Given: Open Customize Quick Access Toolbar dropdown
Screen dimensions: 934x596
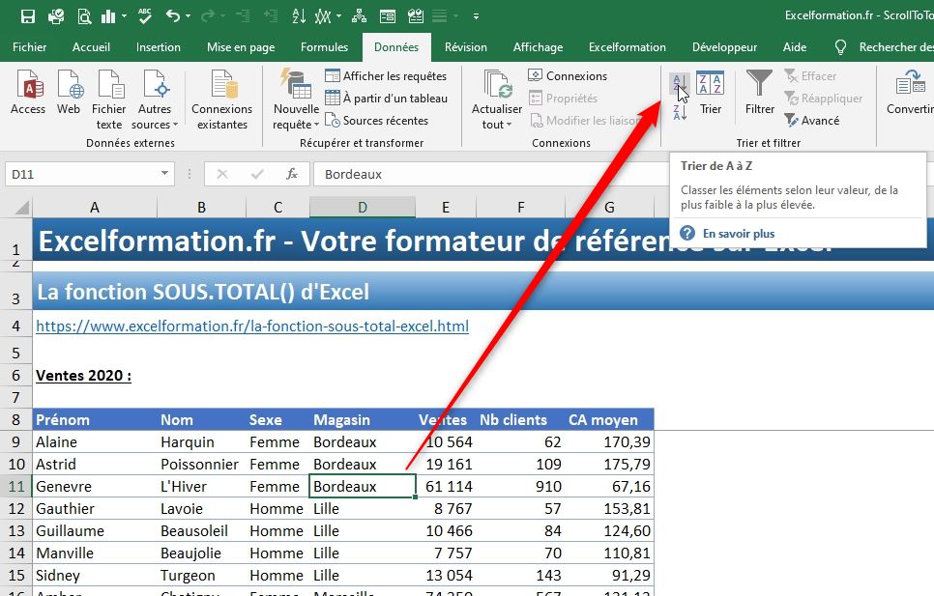Looking at the screenshot, I should point(476,16).
